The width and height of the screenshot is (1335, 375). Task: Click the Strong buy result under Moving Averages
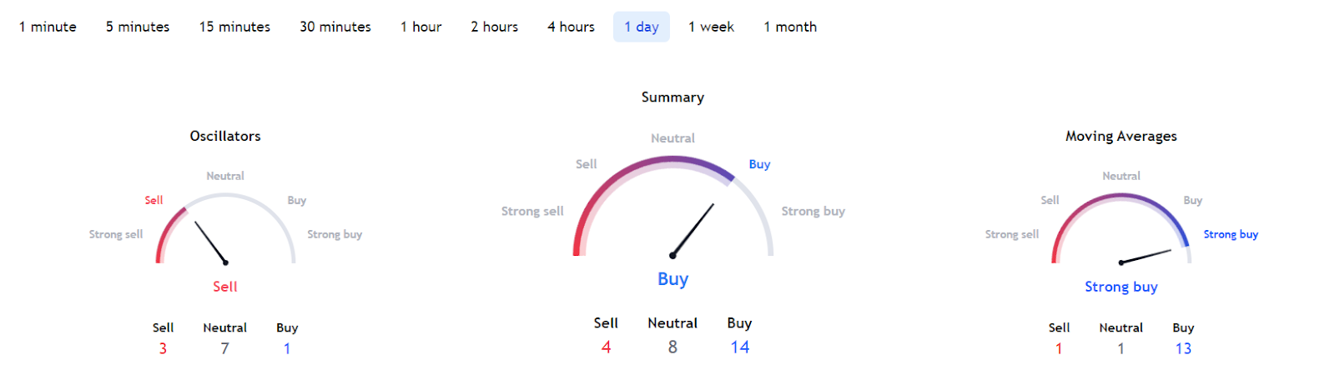[1121, 287]
